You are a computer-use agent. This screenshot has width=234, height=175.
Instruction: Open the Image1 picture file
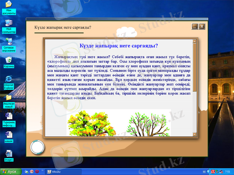9,153
